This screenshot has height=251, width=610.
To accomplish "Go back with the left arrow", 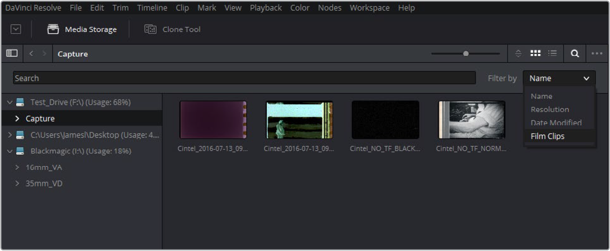I will pos(31,54).
